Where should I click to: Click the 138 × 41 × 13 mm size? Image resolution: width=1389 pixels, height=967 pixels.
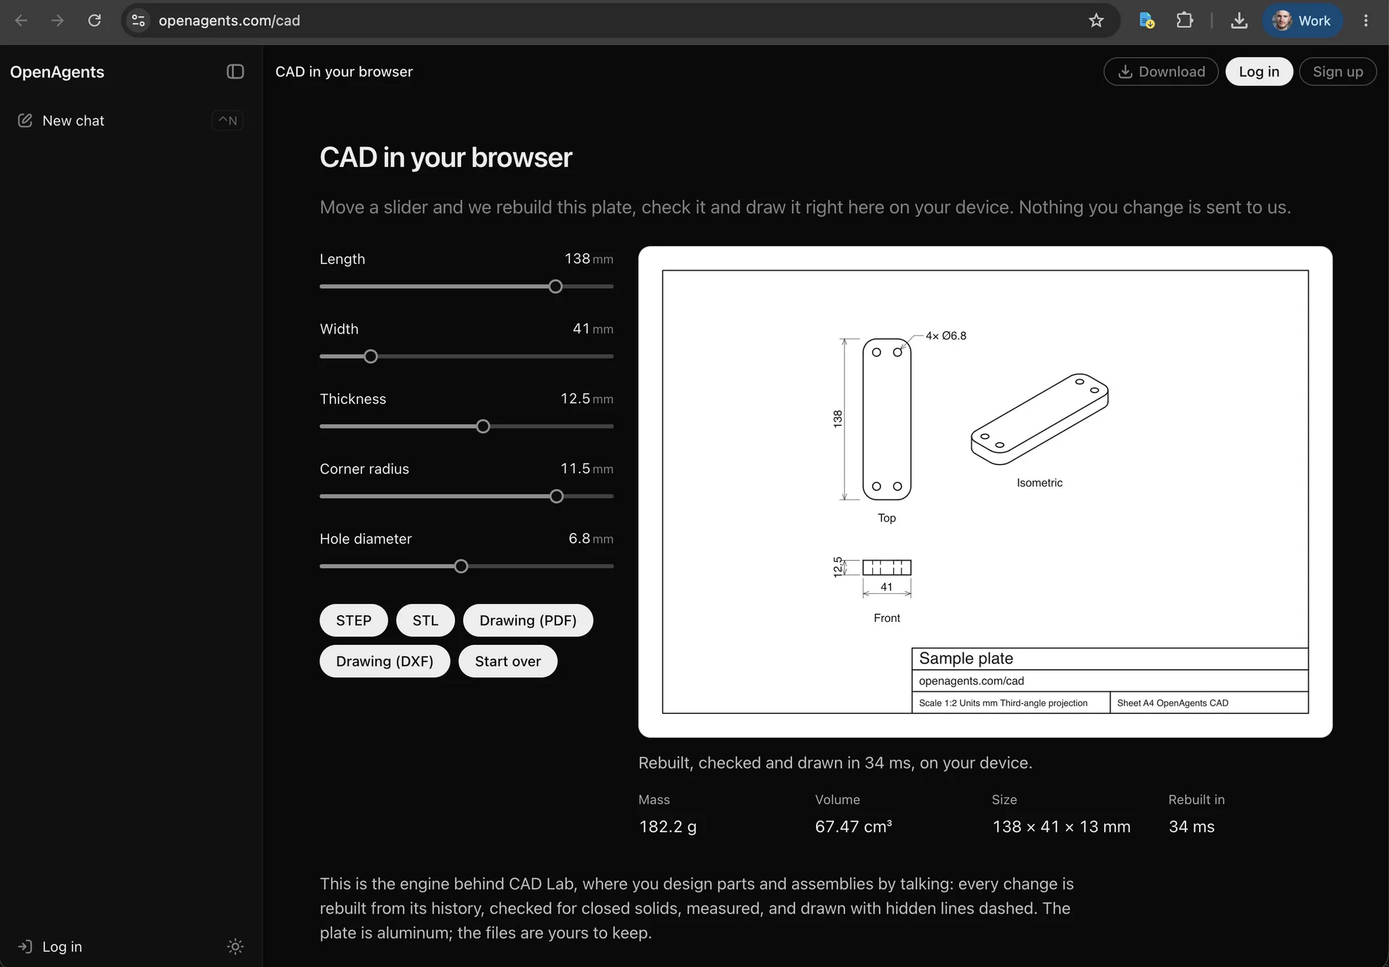[x=1061, y=827]
